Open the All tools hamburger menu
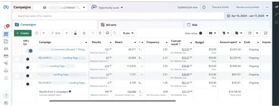The image size is (279, 106). [6, 78]
